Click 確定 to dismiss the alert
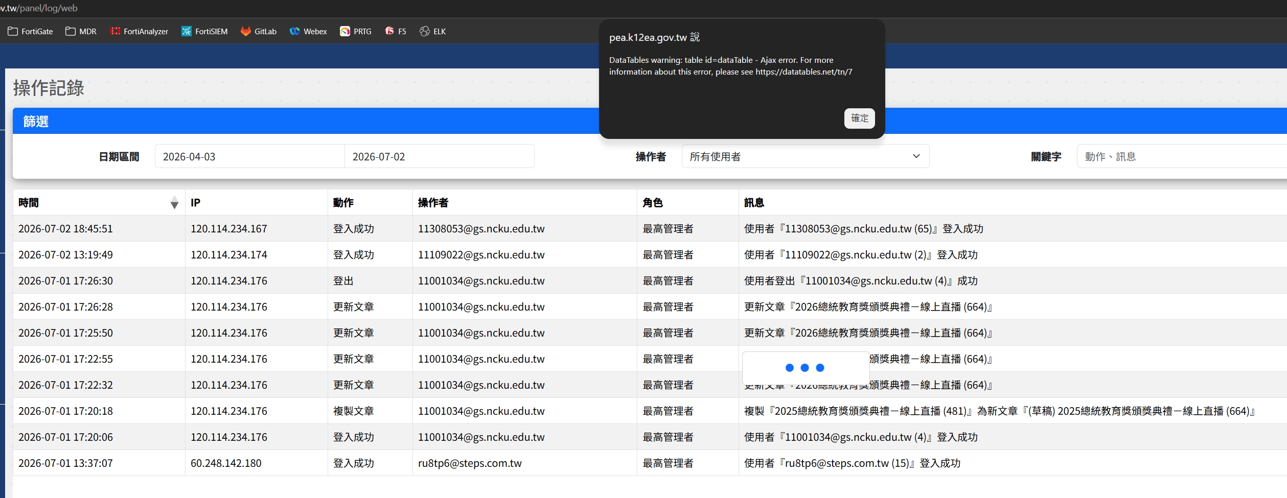The image size is (1287, 498). point(859,118)
